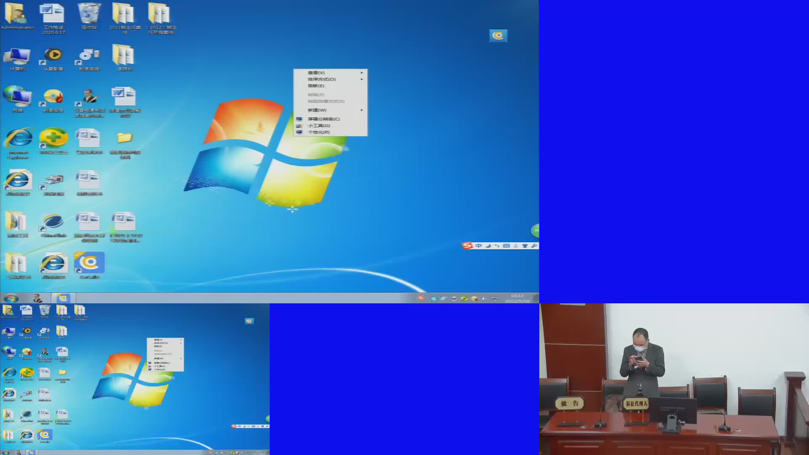Expand 查看(V) submenu arrow in large view menu
The image size is (809, 455).
coord(362,72)
